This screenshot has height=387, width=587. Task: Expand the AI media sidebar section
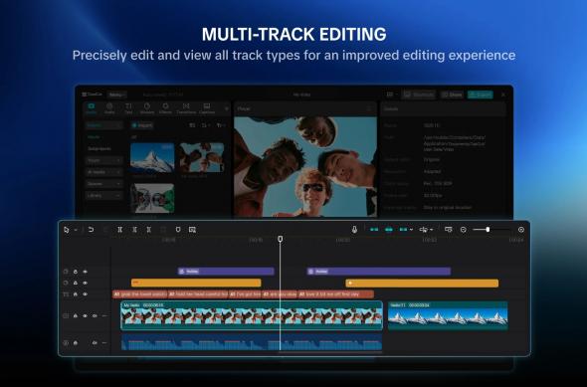pyautogui.click(x=104, y=172)
